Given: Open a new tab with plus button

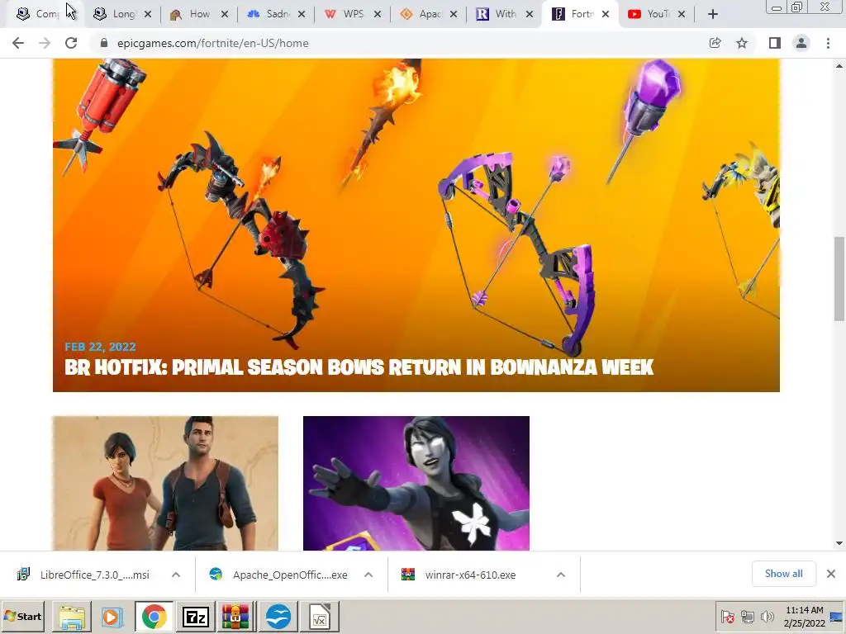Looking at the screenshot, I should point(713,15).
